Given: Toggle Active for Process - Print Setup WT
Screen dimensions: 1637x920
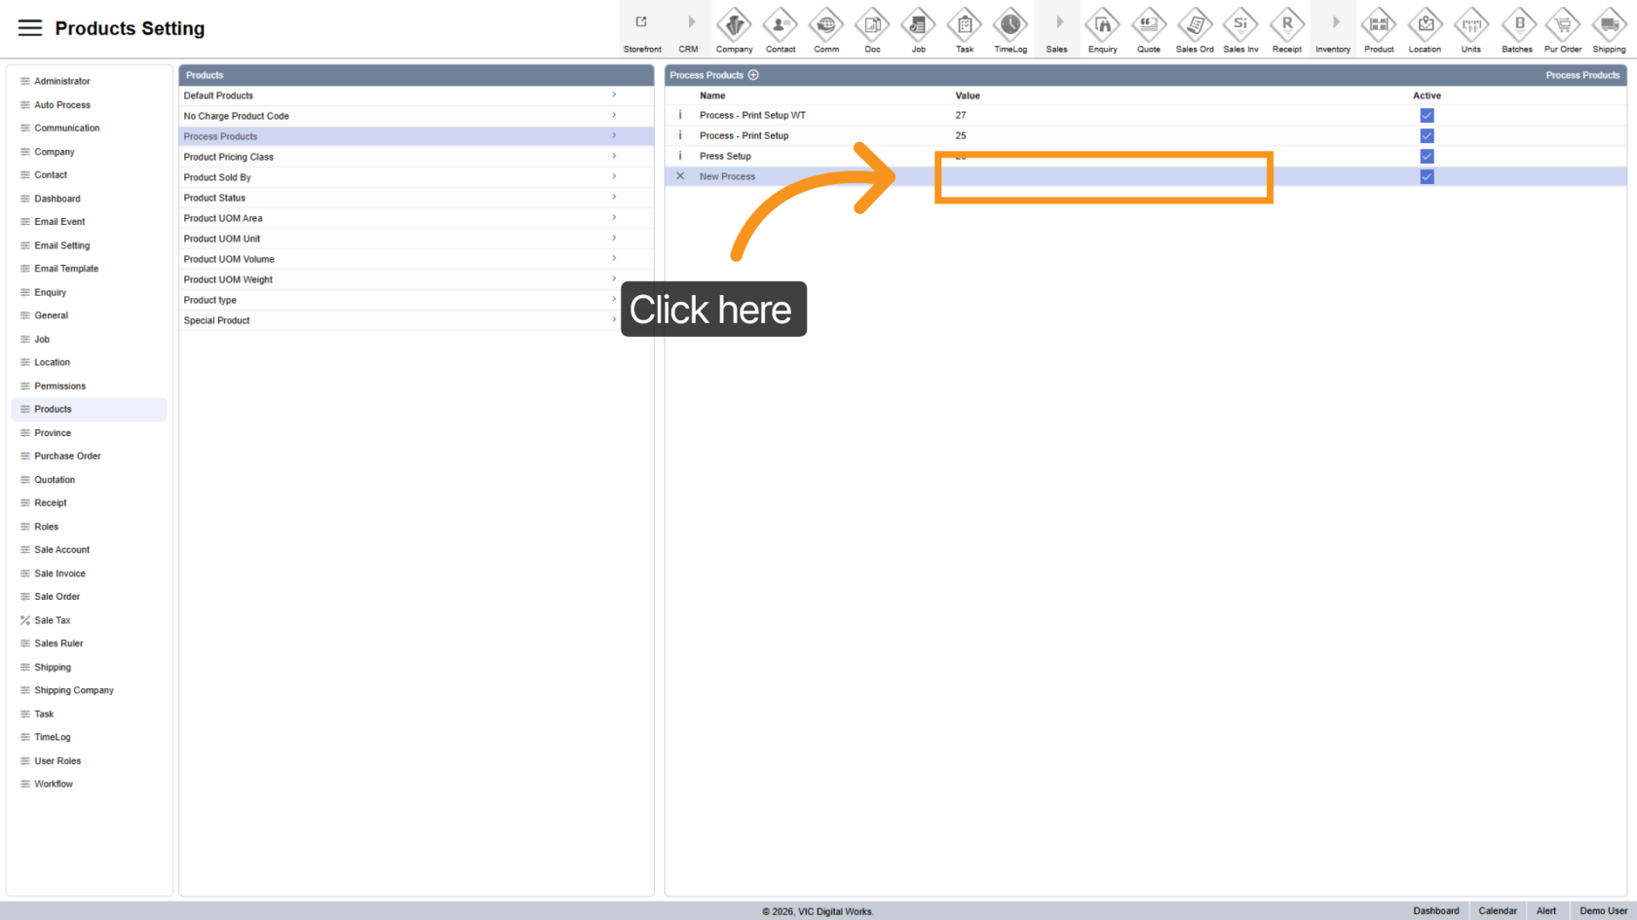Looking at the screenshot, I should pyautogui.click(x=1427, y=115).
